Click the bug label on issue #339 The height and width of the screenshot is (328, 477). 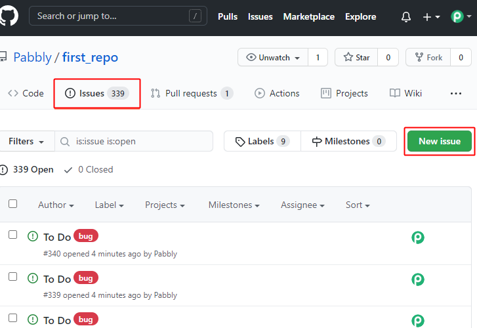(x=86, y=278)
